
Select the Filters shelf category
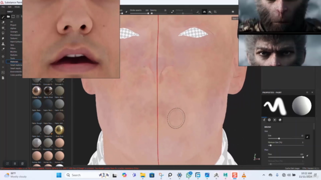(x=13, y=48)
